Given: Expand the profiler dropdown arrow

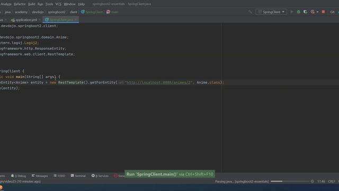Looking at the screenshot, I should 317,12.
